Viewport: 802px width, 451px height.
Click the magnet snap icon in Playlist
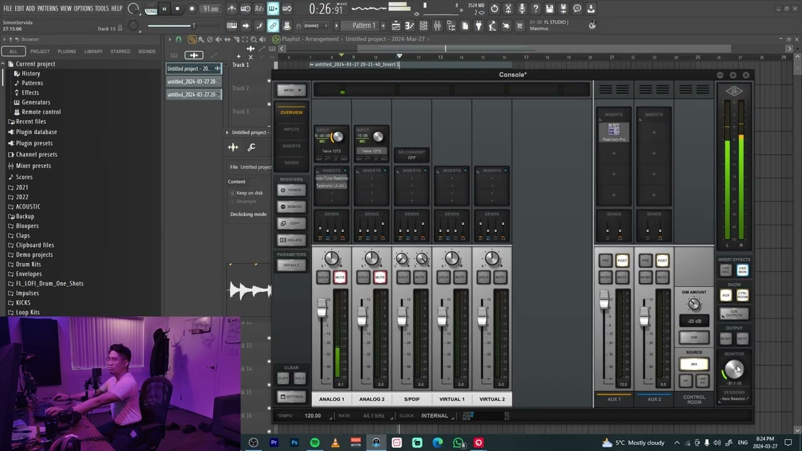pos(179,39)
